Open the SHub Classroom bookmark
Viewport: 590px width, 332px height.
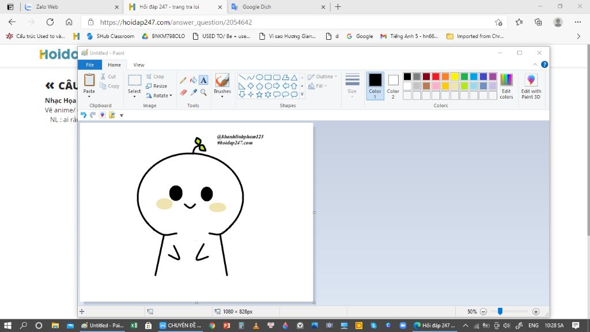tap(110, 36)
